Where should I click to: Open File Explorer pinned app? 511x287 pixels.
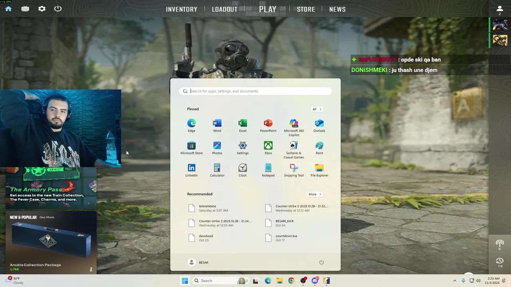pos(319,171)
